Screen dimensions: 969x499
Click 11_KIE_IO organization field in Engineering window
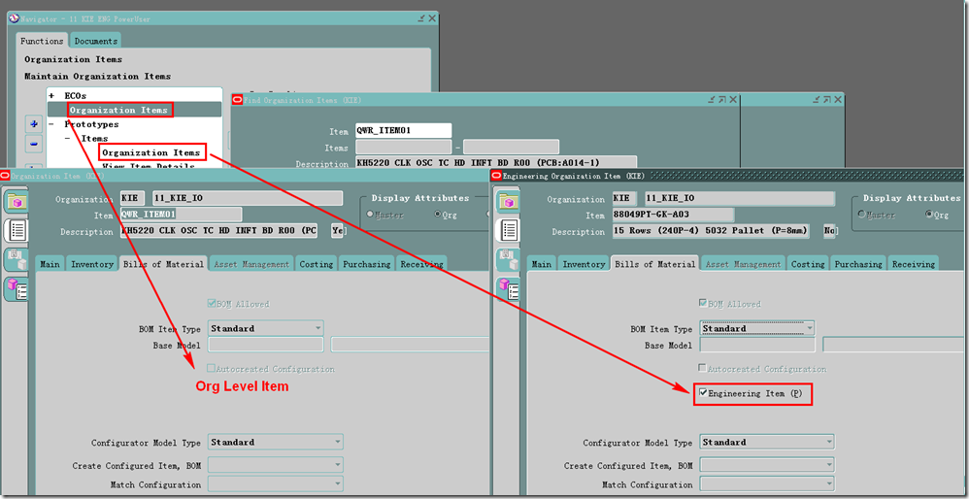click(x=739, y=199)
